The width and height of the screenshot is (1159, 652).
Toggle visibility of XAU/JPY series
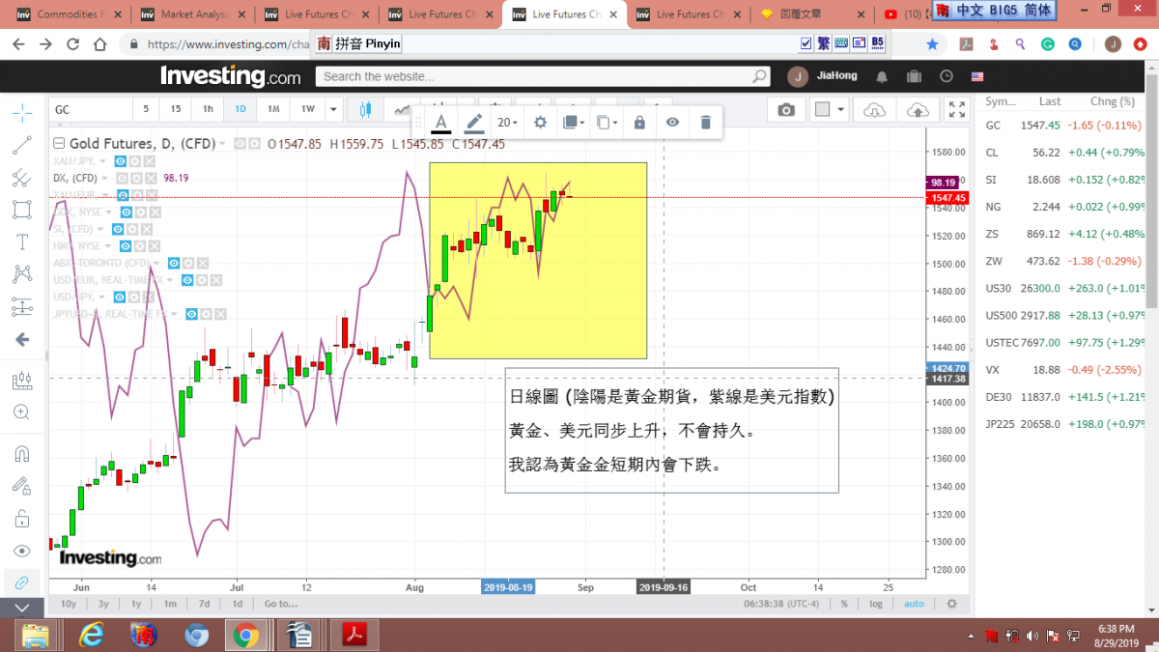point(120,160)
